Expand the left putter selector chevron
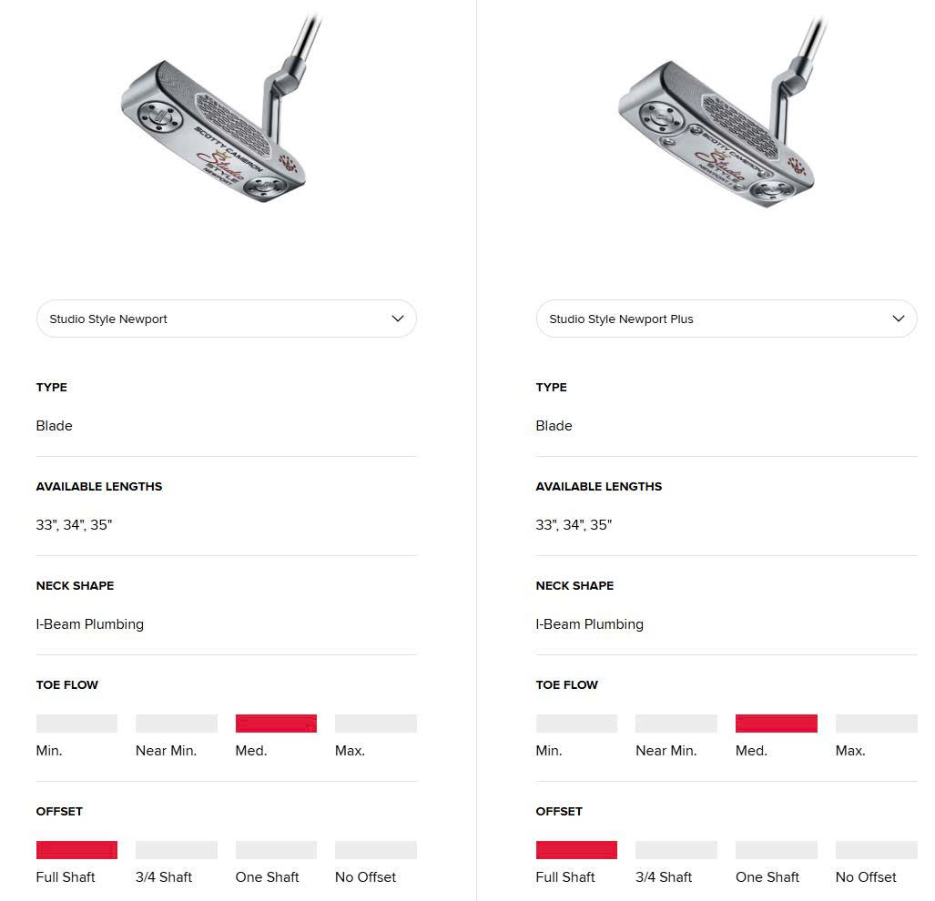This screenshot has width=935, height=901. (398, 319)
